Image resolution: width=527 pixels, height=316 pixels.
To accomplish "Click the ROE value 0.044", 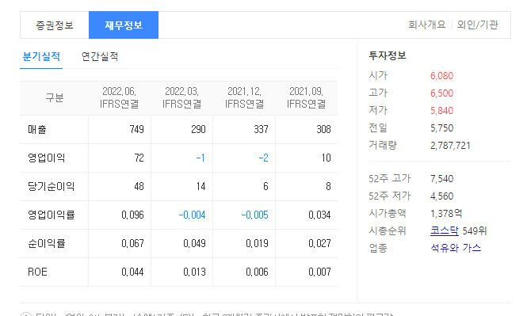I will coord(133,272).
